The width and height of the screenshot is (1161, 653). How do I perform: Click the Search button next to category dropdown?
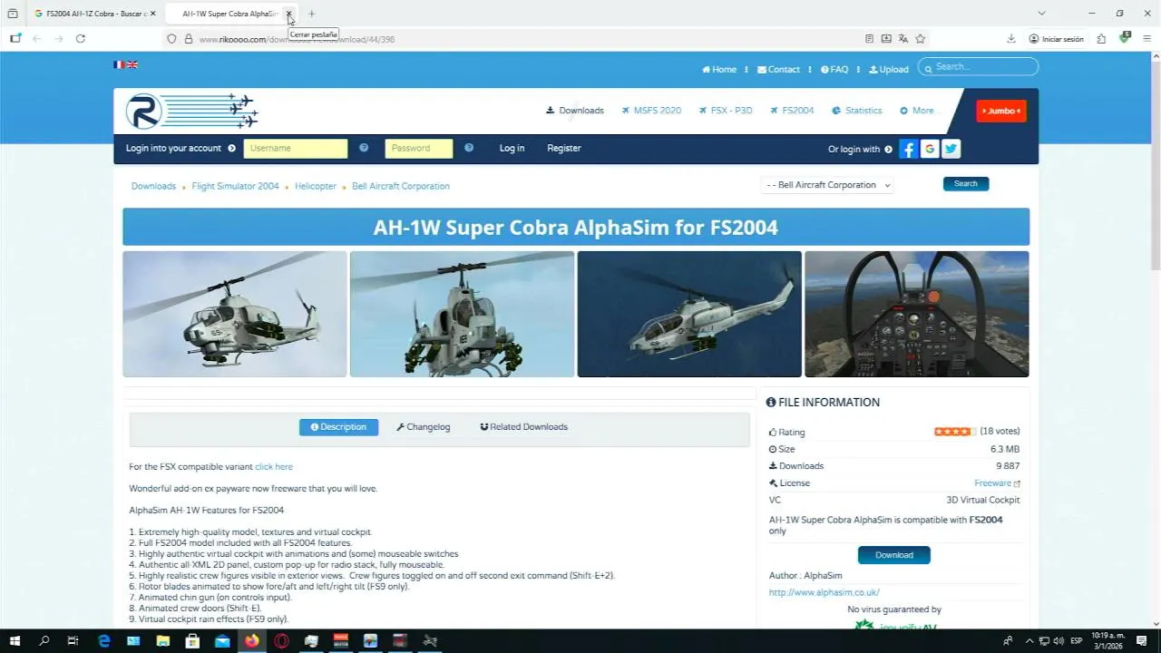pos(966,183)
